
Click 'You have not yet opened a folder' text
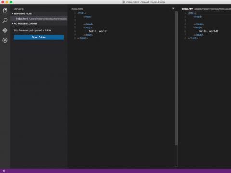coord(33,30)
